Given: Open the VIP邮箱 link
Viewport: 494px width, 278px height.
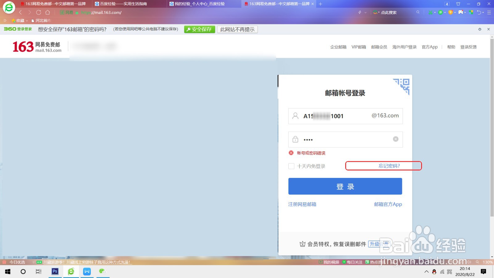Looking at the screenshot, I should coord(358,47).
